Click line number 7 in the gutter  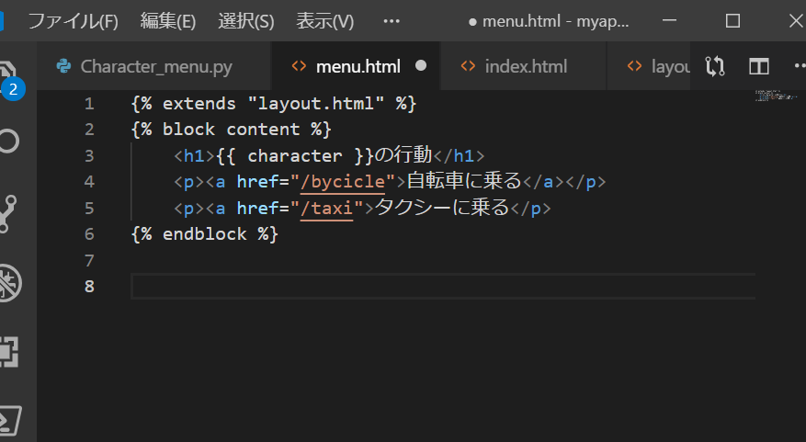click(x=89, y=261)
